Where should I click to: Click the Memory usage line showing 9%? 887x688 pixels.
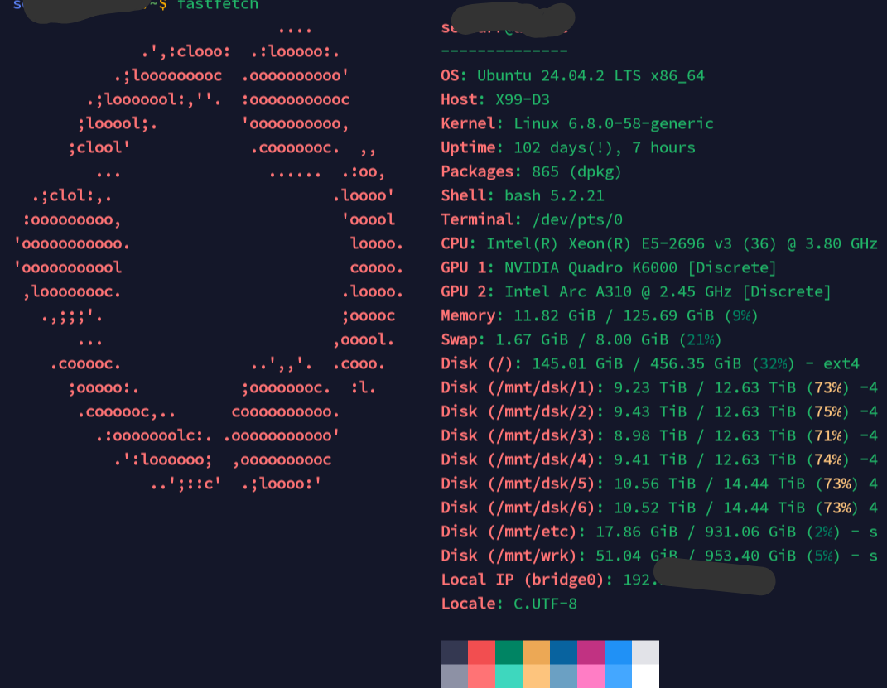click(x=600, y=315)
